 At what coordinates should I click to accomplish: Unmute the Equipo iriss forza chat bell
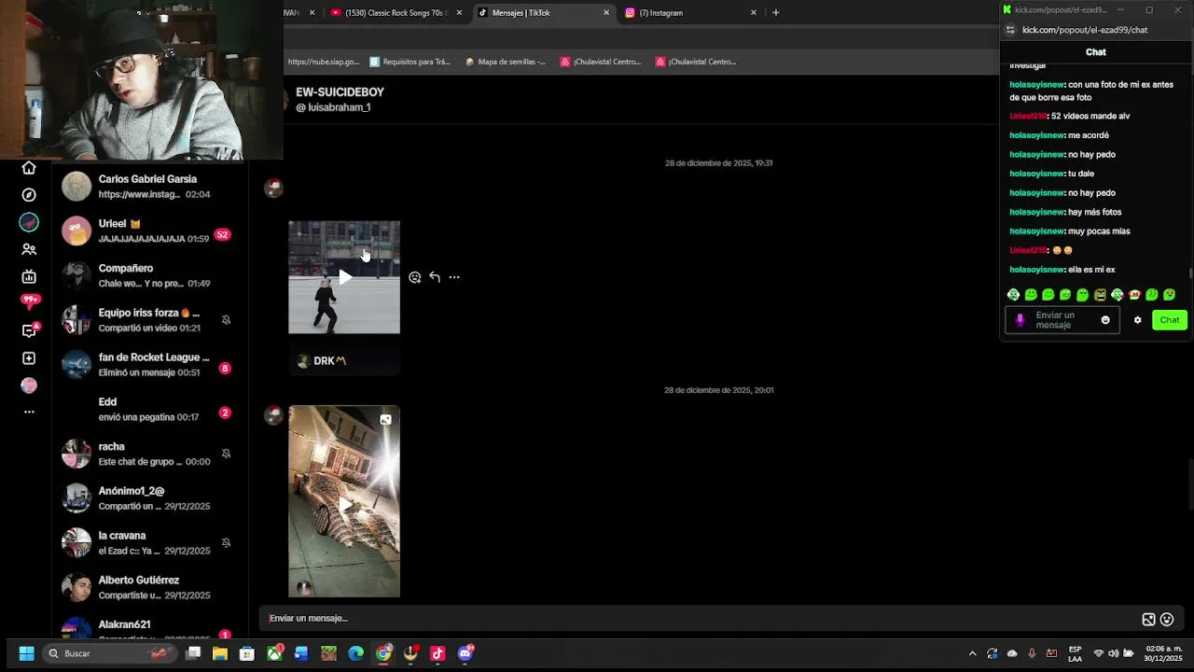[x=226, y=320]
